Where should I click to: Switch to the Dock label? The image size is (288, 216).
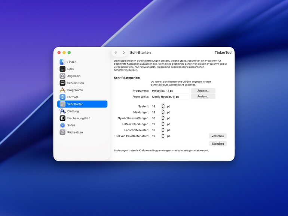click(71, 69)
